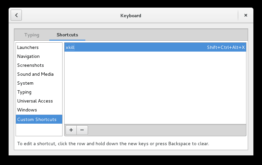Image resolution: width=262 pixels, height=165 pixels.
Task: Open Universal Access shortcuts
Action: [35, 101]
